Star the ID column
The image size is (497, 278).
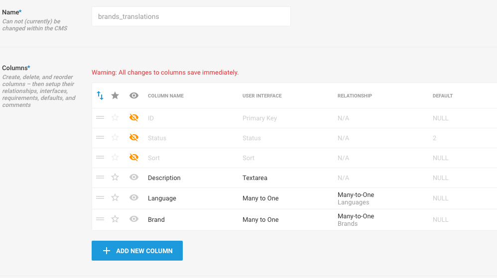[x=115, y=117]
